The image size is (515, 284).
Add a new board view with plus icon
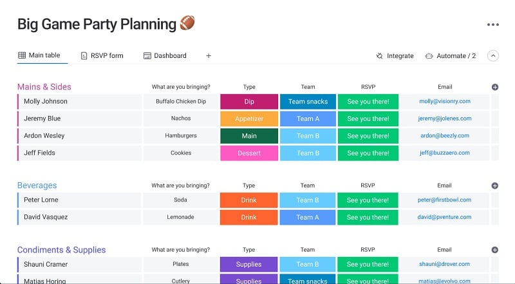[x=209, y=56]
